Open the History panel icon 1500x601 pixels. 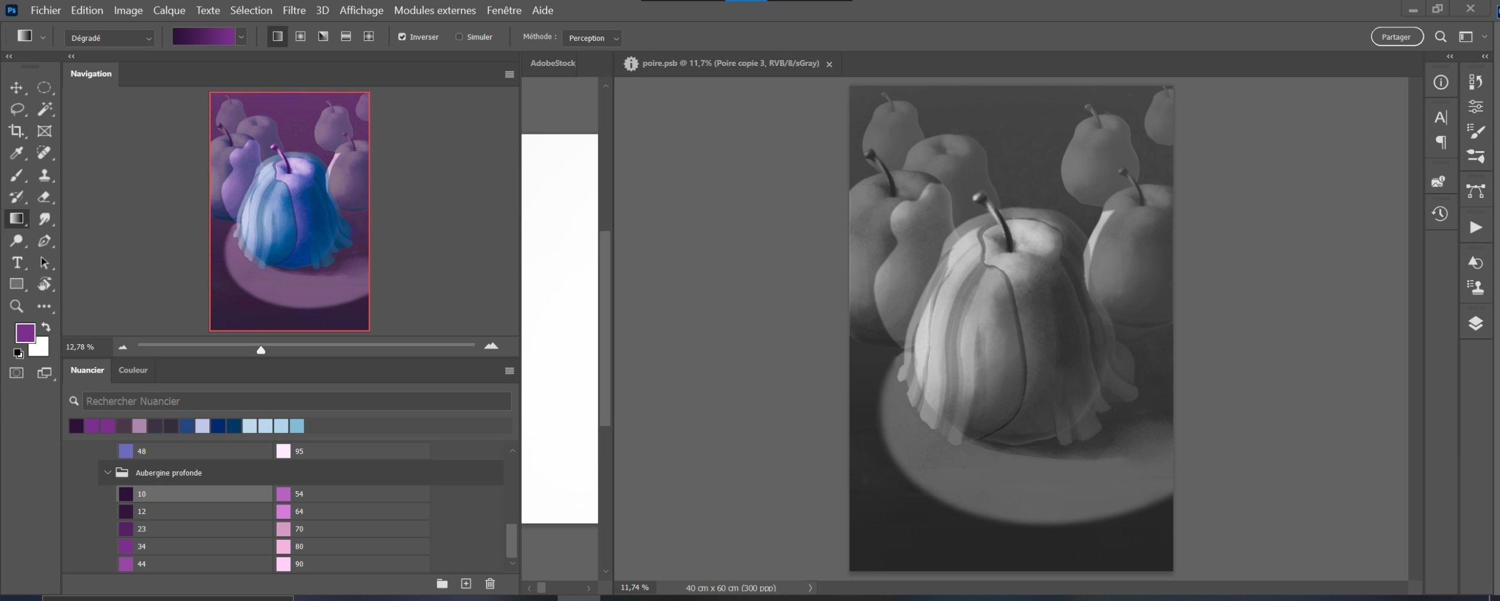coord(1440,214)
